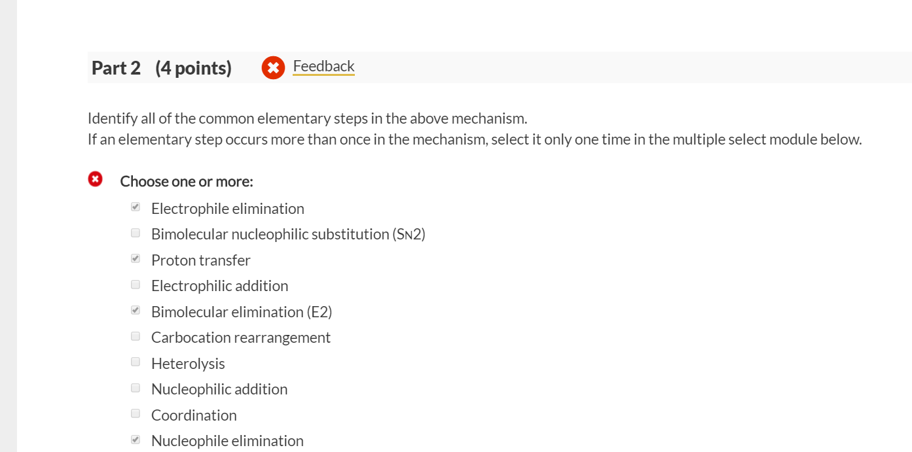The width and height of the screenshot is (912, 452).
Task: Select the Heterolysis option label
Action: click(x=188, y=363)
